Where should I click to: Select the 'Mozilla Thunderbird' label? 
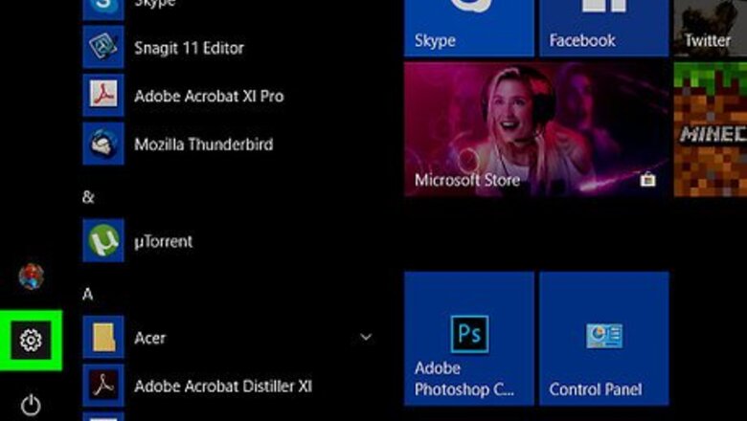click(x=204, y=144)
